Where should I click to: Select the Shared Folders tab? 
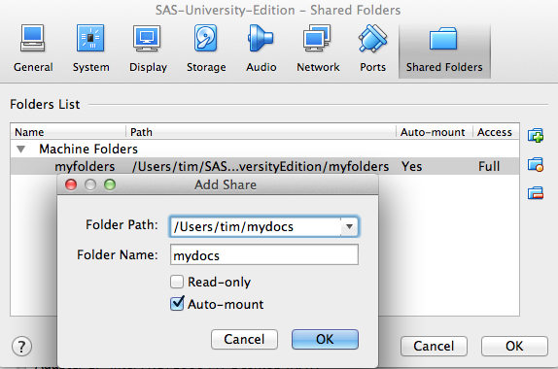click(x=444, y=50)
